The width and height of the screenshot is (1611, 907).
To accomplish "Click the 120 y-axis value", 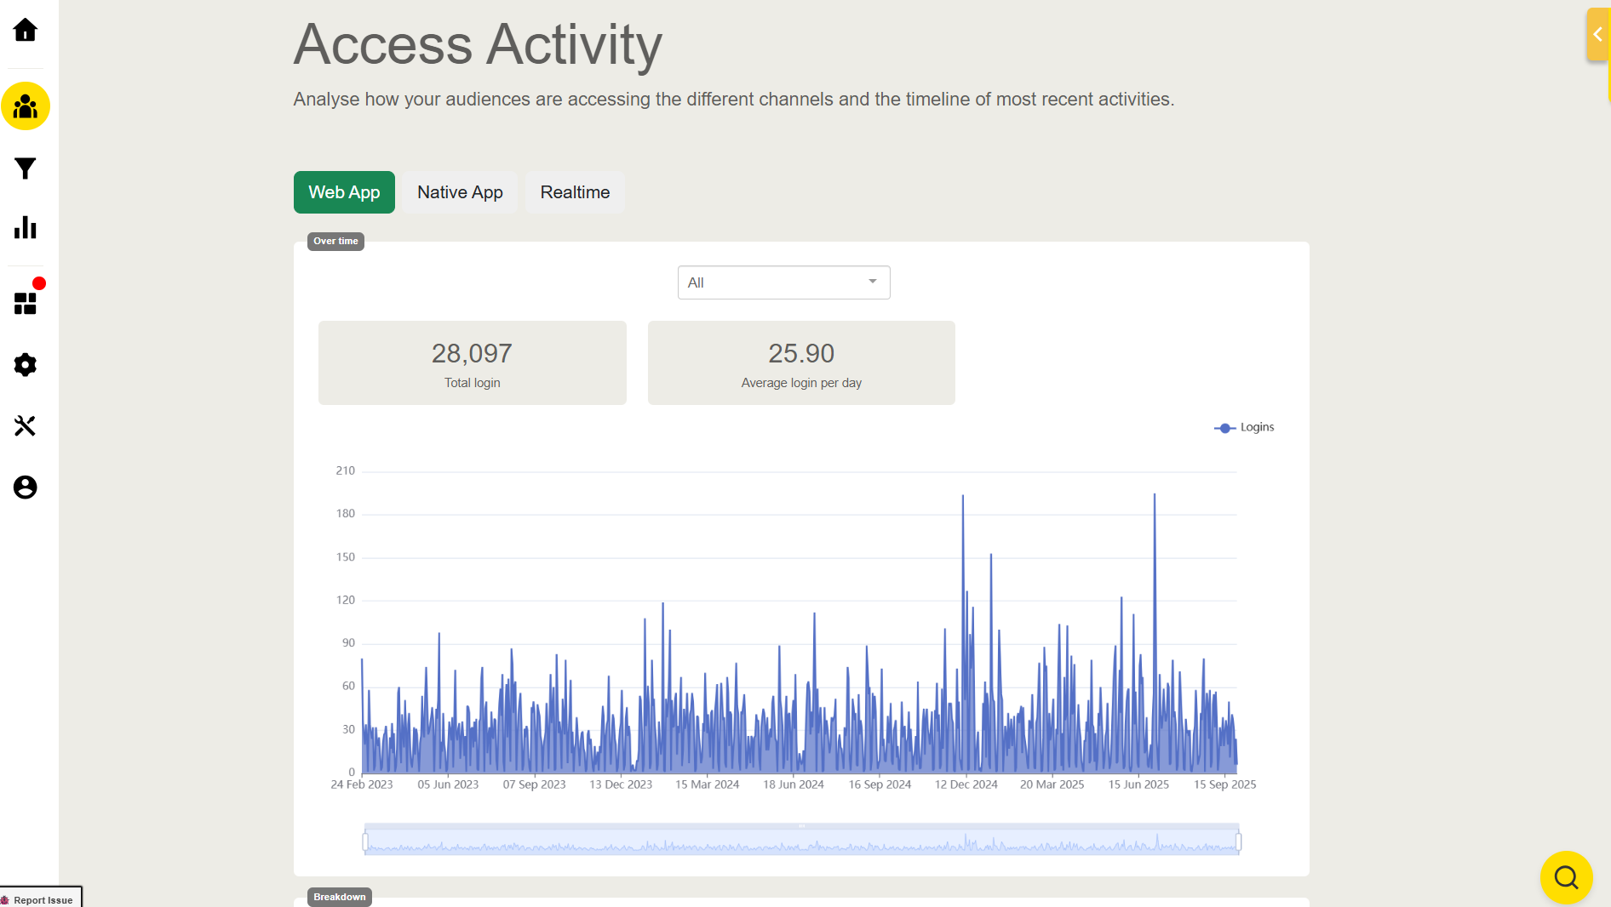I will coord(345,600).
